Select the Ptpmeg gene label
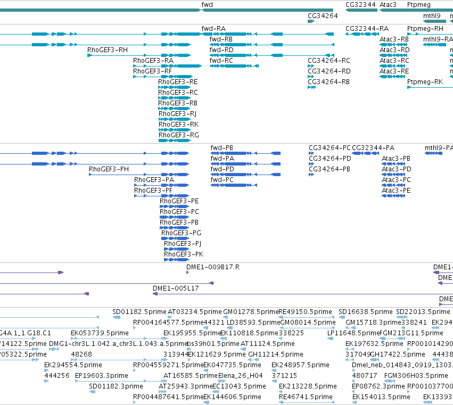453x405 pixels. click(418, 5)
